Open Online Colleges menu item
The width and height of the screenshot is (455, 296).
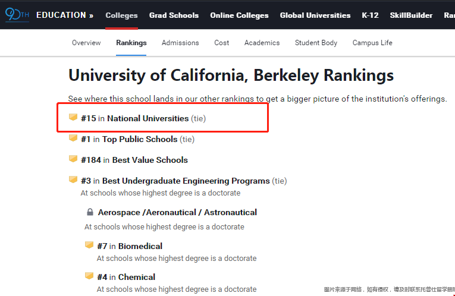tap(240, 15)
